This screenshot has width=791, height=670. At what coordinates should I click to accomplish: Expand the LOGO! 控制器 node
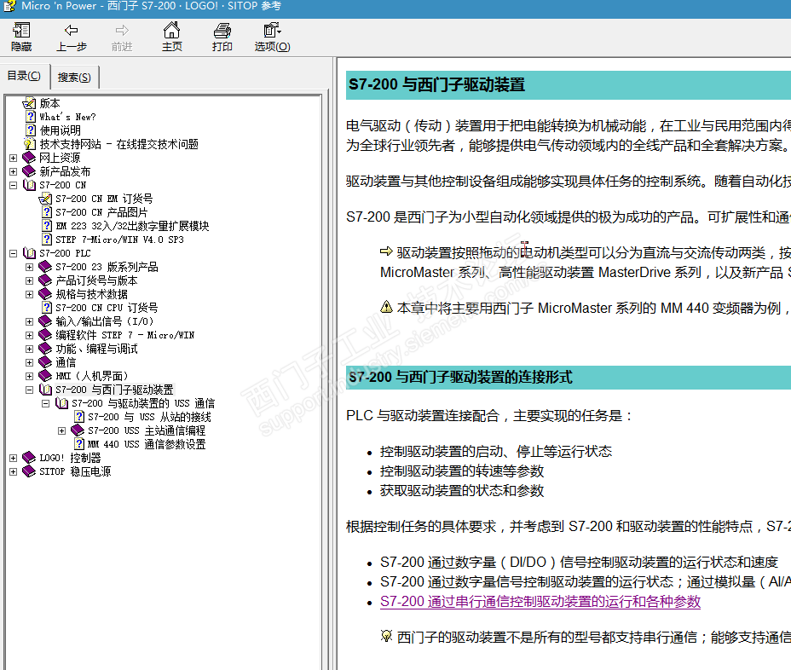13,458
